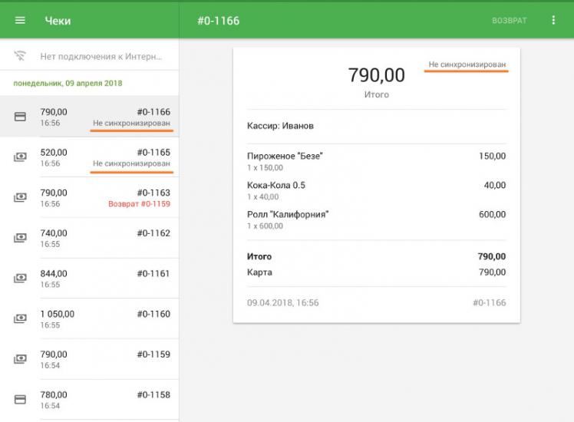
Task: Select the 'Возврат #0-1159' refund link
Action: click(140, 204)
